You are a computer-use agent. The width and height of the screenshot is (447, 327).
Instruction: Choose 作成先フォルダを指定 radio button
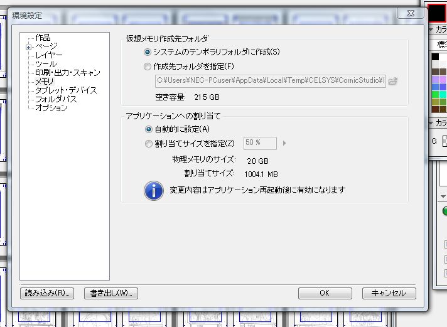coord(147,67)
